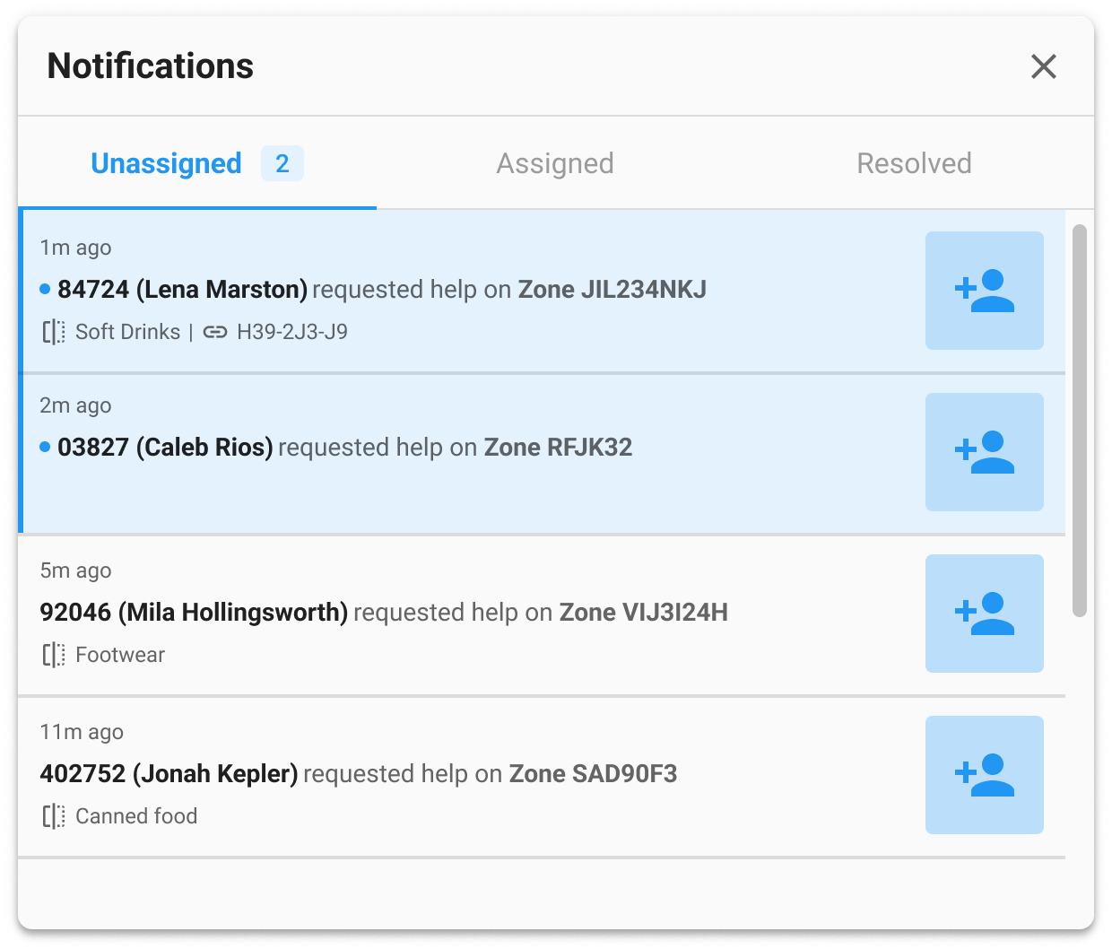Select the 92046 (Mila Hollingsworth) notification name
The height and width of the screenshot is (949, 1112).
(194, 613)
